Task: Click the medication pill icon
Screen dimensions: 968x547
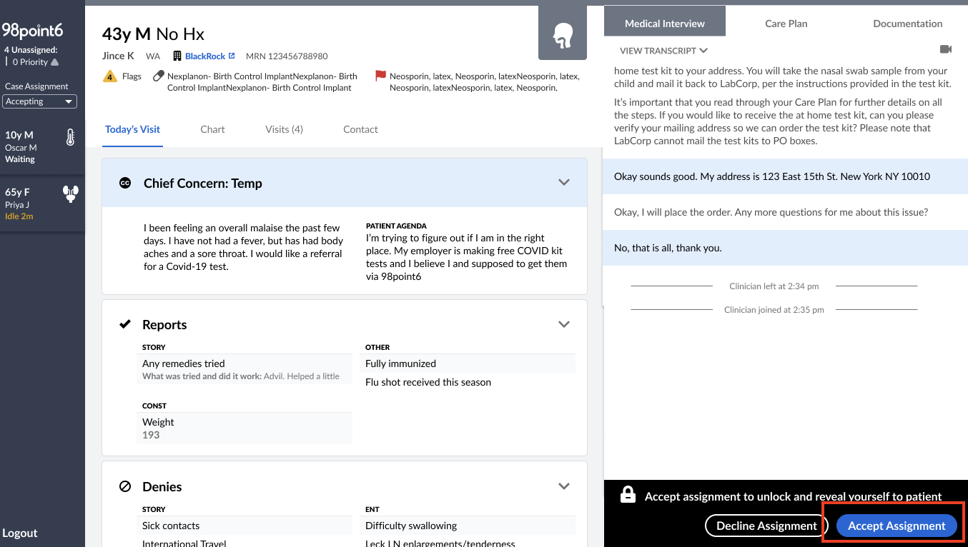Action: pyautogui.click(x=159, y=76)
